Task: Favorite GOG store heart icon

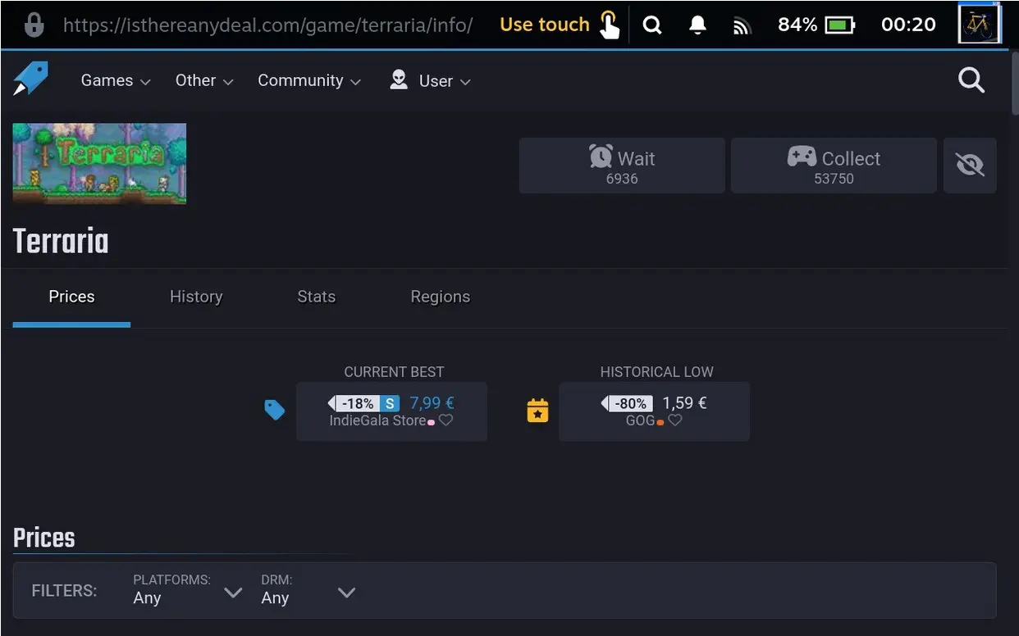Action: tap(674, 420)
